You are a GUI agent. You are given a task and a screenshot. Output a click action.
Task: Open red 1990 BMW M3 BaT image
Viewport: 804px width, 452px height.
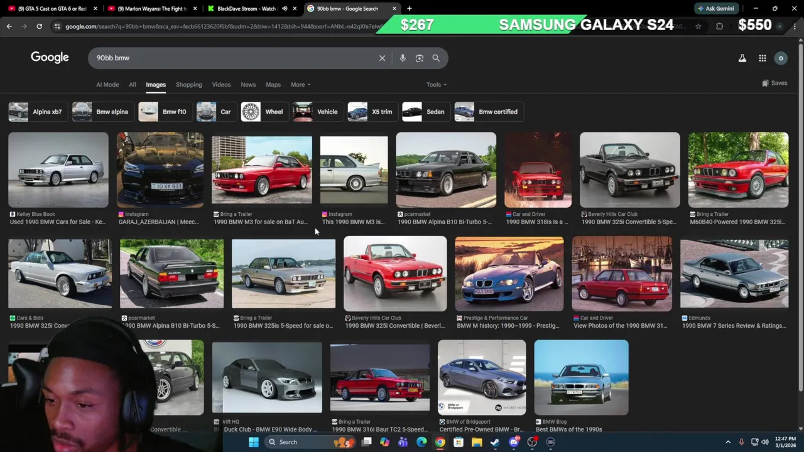point(261,169)
